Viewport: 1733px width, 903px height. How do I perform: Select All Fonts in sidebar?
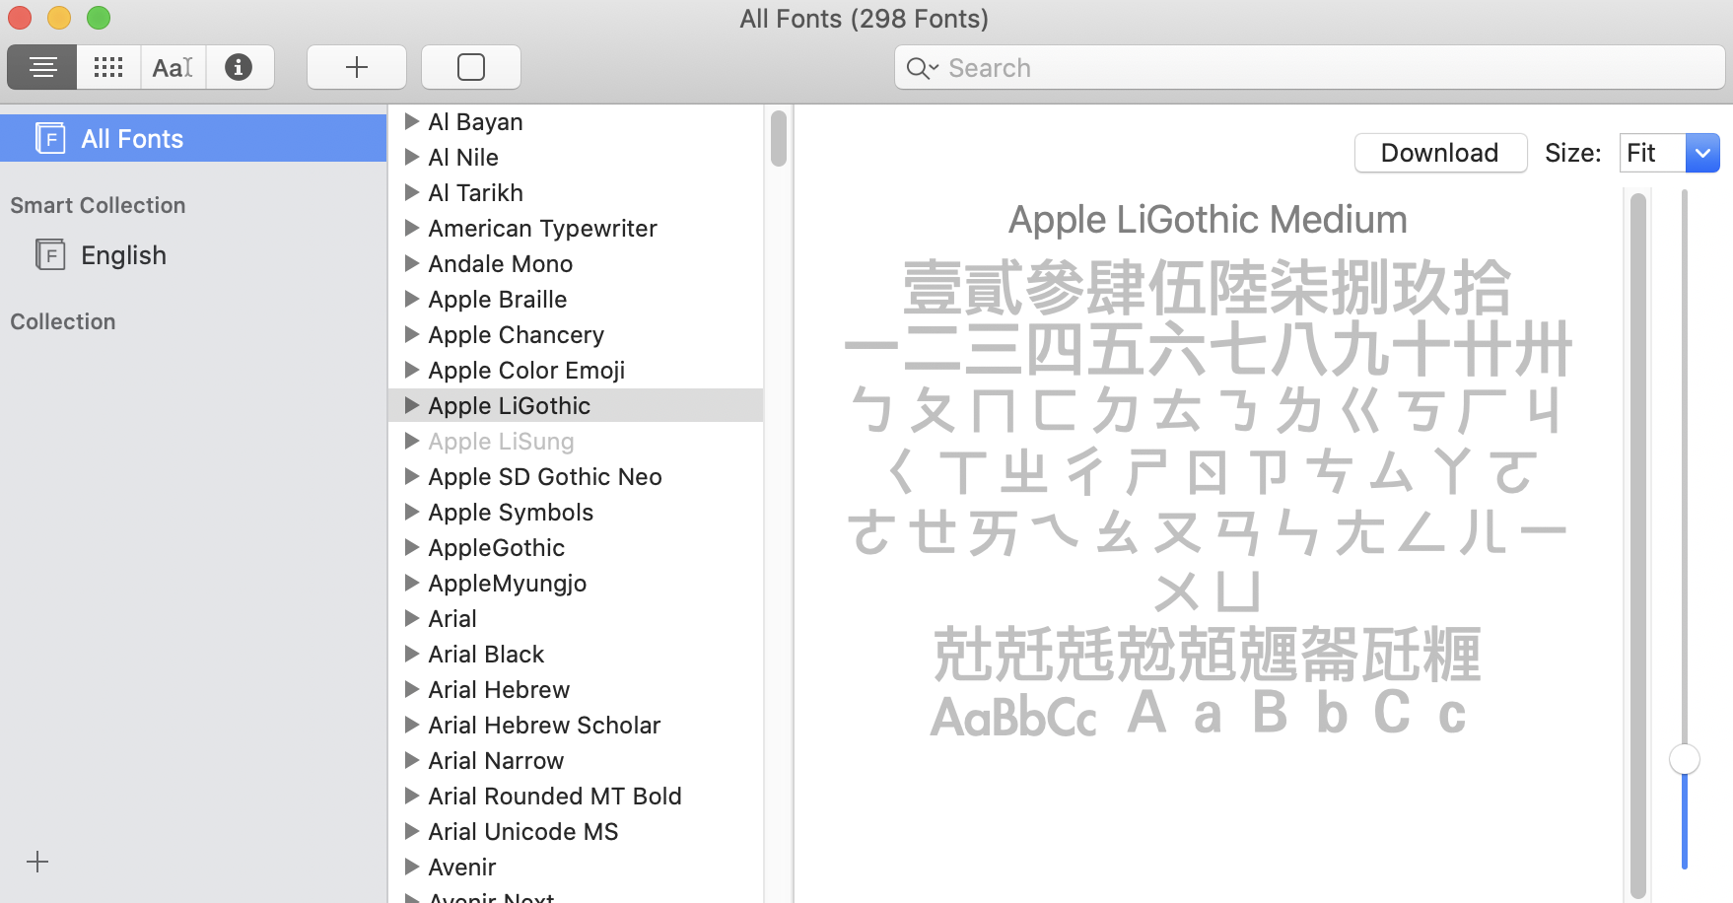click(x=193, y=138)
